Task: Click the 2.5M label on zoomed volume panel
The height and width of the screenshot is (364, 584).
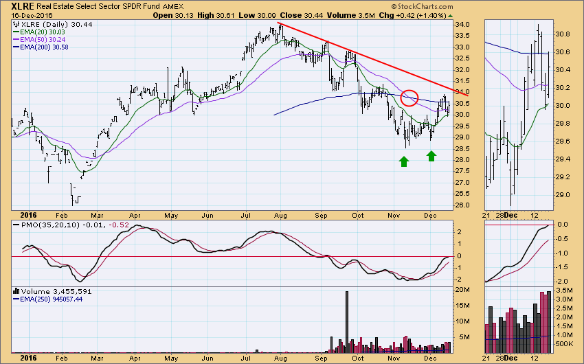Action: [x=565, y=308]
